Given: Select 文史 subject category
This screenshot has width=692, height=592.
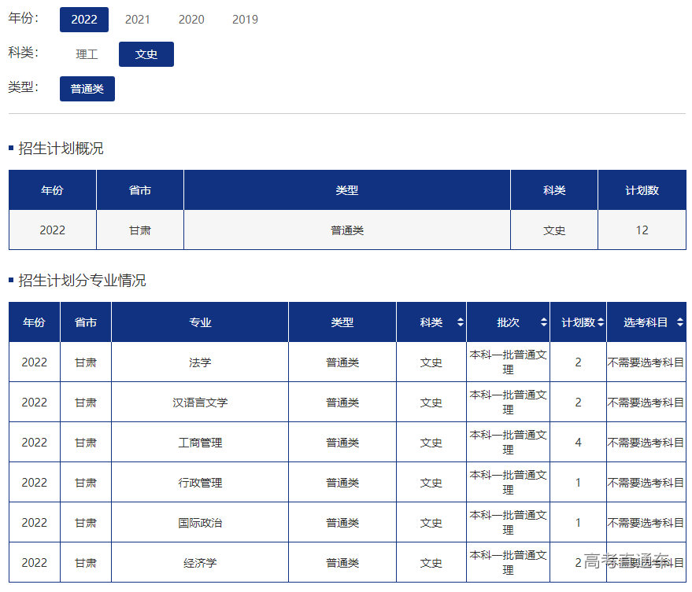Looking at the screenshot, I should [x=146, y=54].
